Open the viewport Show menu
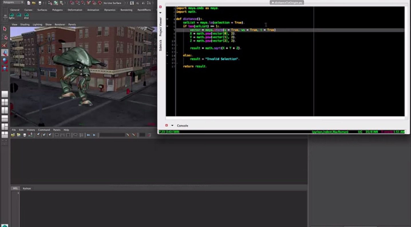Image resolution: width=411 pixels, height=227 pixels. click(x=48, y=25)
